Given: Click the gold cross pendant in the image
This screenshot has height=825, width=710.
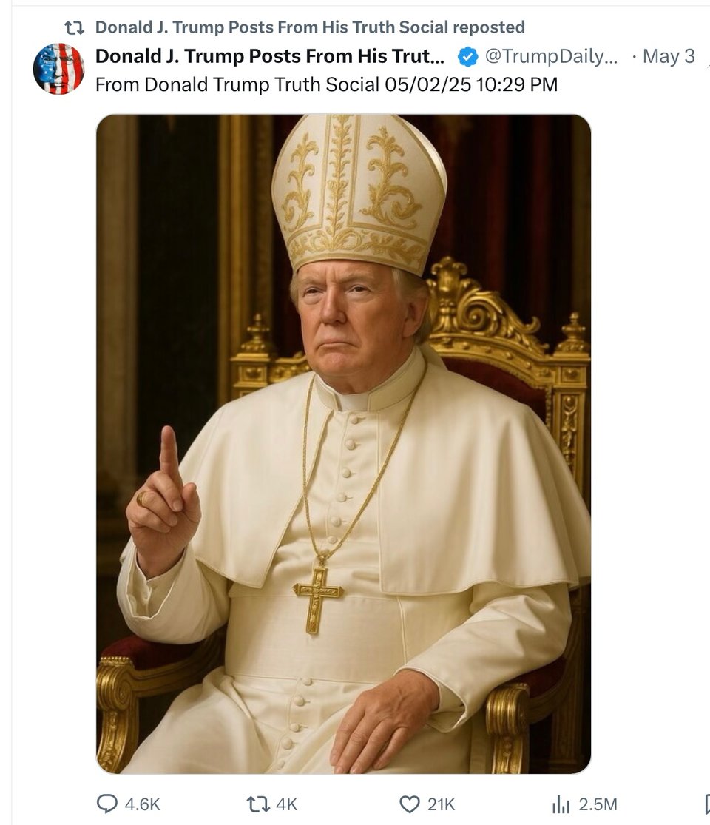Looking at the screenshot, I should [x=318, y=593].
